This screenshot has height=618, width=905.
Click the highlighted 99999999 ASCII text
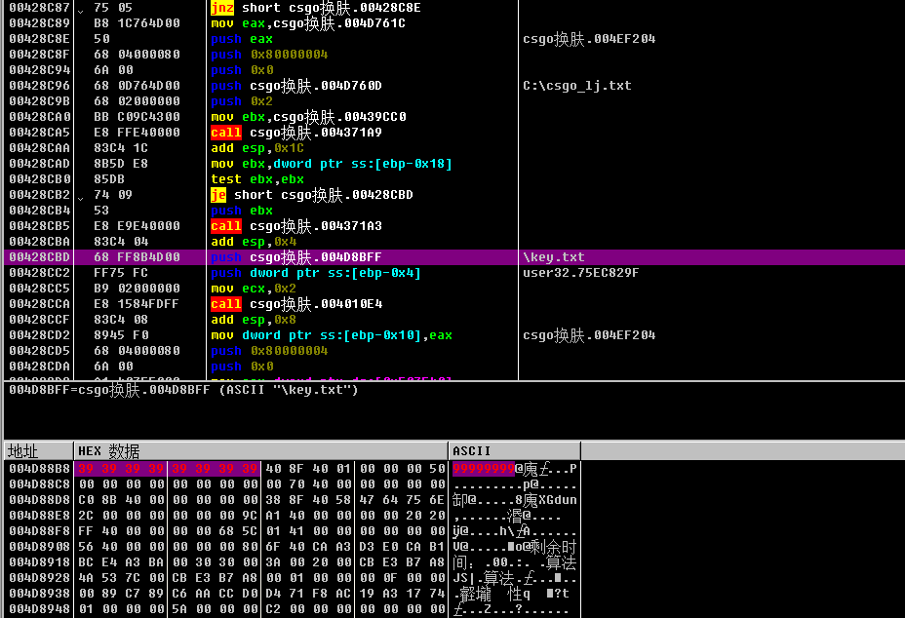[x=483, y=469]
